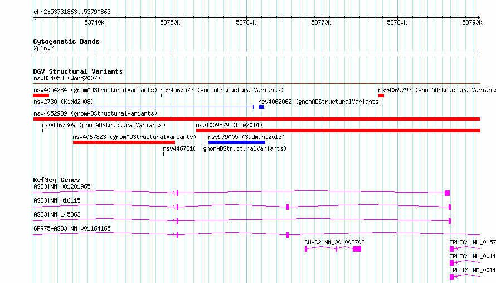Click the 53770k ruler tick label

point(321,22)
